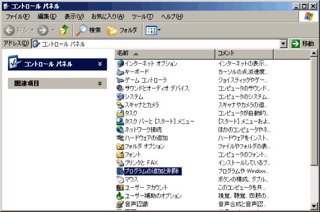
Task: Click the タスク バーと [スタート] メニュー icon
Action: tap(120, 121)
